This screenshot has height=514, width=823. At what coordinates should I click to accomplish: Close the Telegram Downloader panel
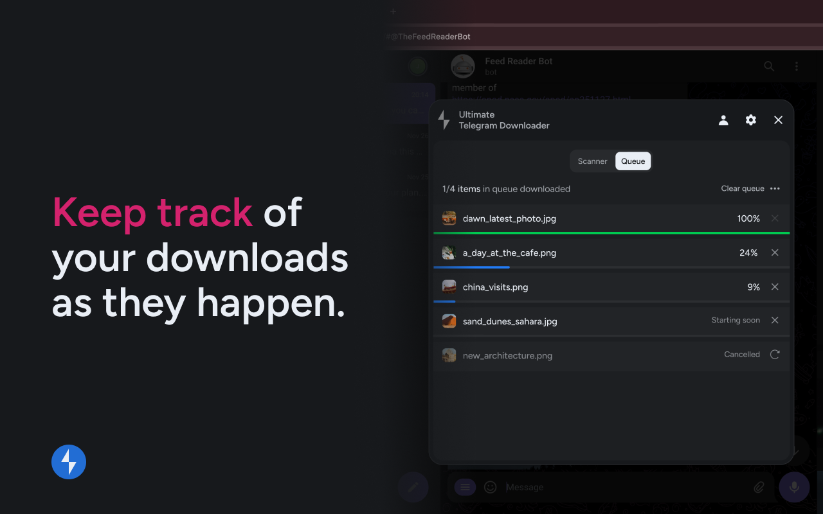pyautogui.click(x=778, y=120)
